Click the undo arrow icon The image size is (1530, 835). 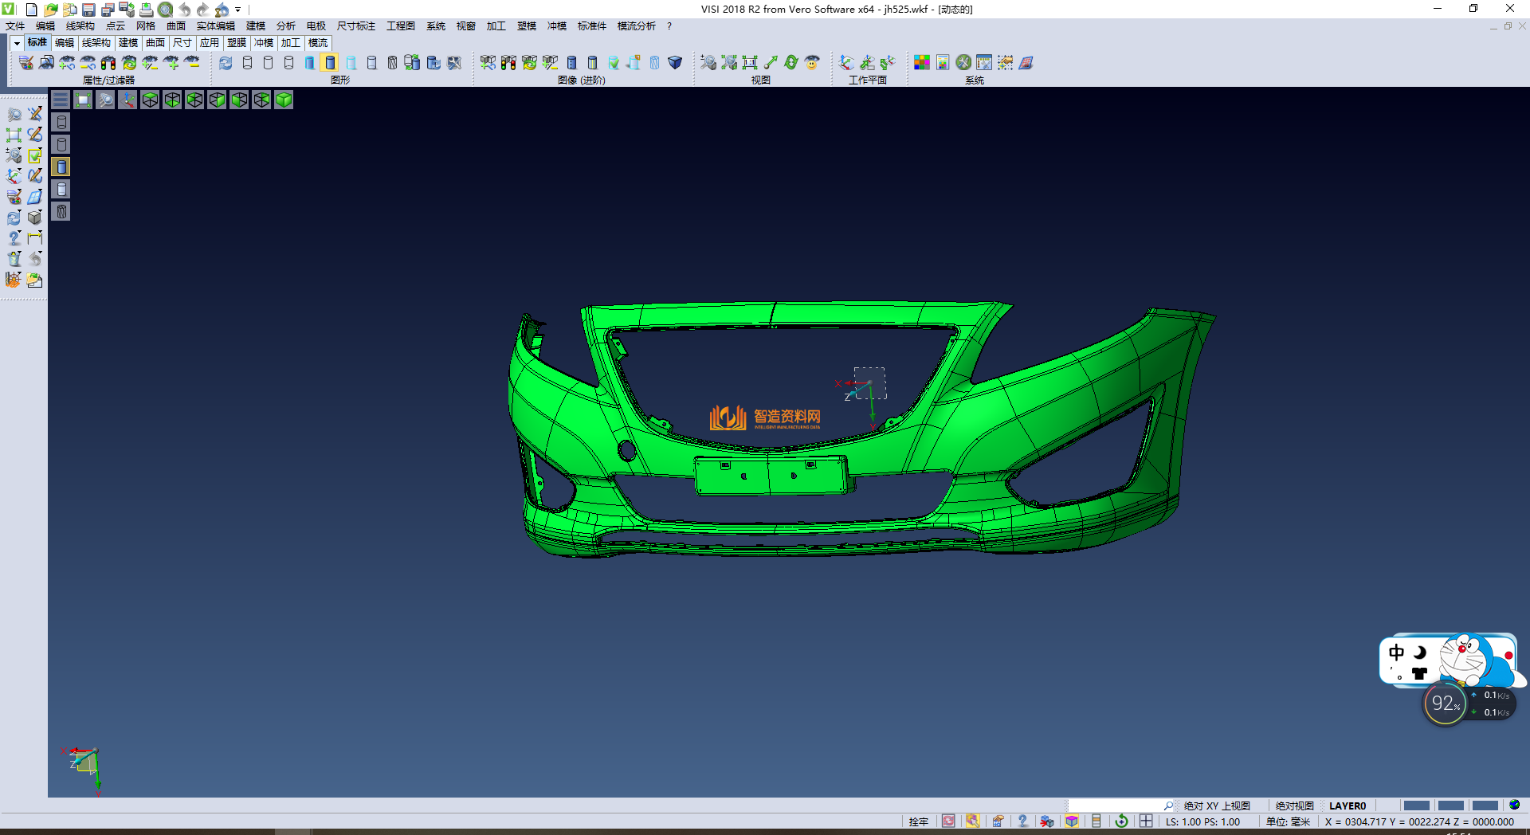point(185,10)
